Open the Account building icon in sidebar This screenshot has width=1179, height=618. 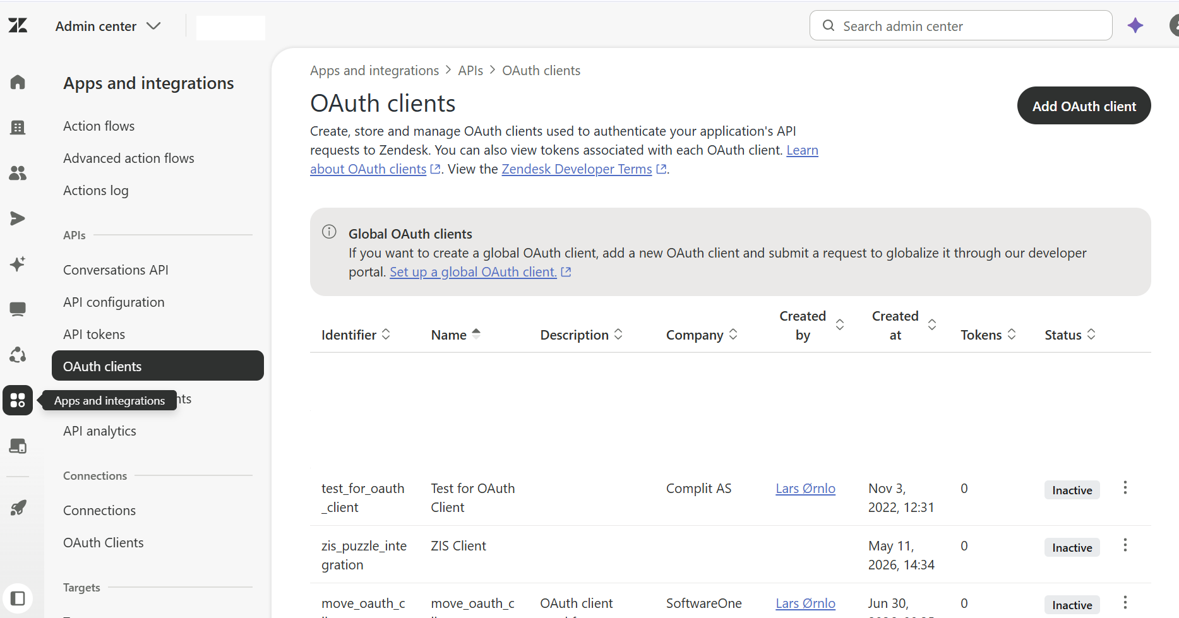click(x=18, y=128)
